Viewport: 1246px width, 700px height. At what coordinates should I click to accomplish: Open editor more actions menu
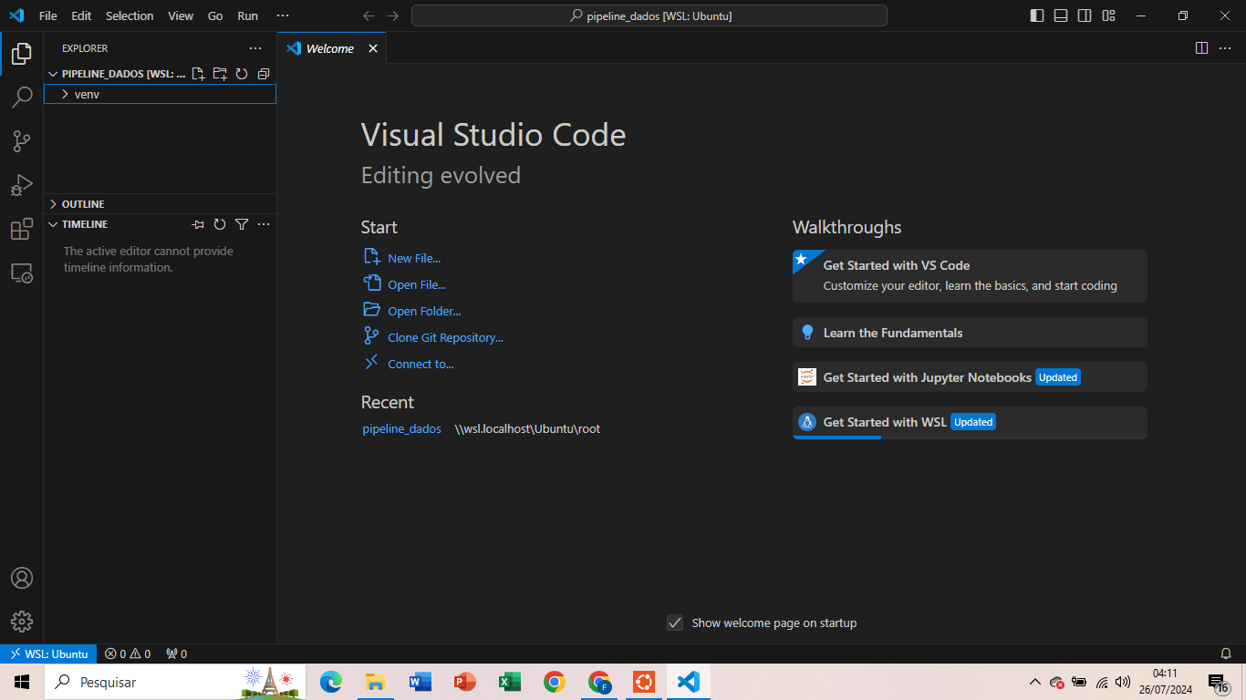(1225, 48)
